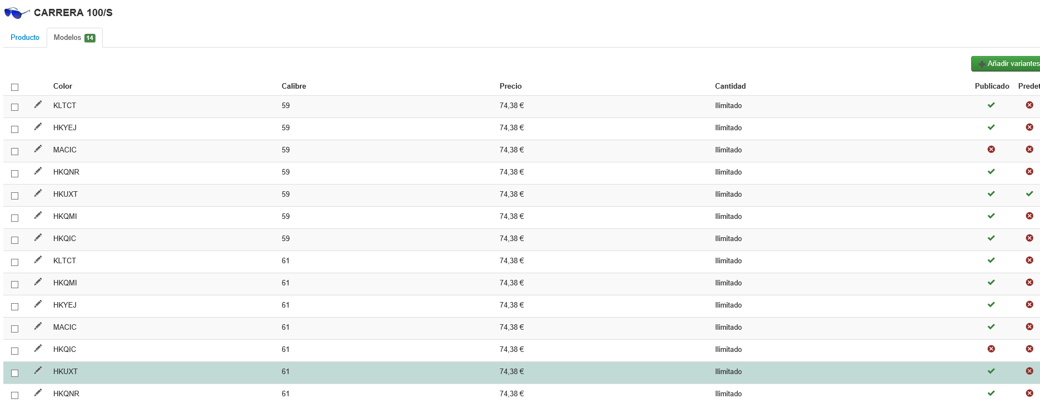Tick the select-all checkbox in the header

[15, 87]
